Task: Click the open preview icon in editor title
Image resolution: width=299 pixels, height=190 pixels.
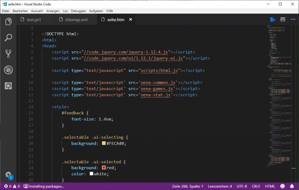Action: point(273,19)
